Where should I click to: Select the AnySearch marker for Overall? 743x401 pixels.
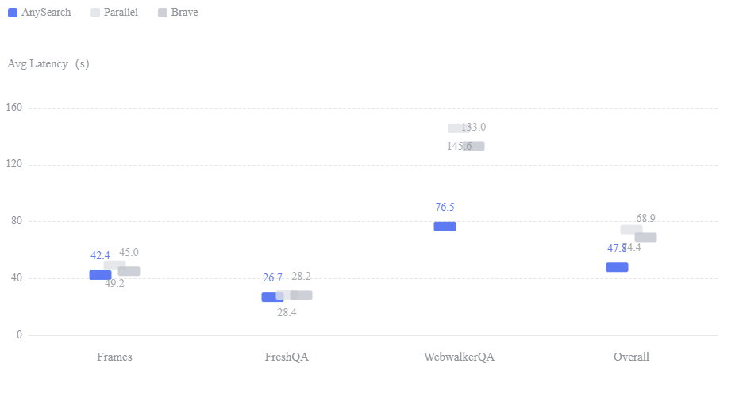tap(617, 267)
